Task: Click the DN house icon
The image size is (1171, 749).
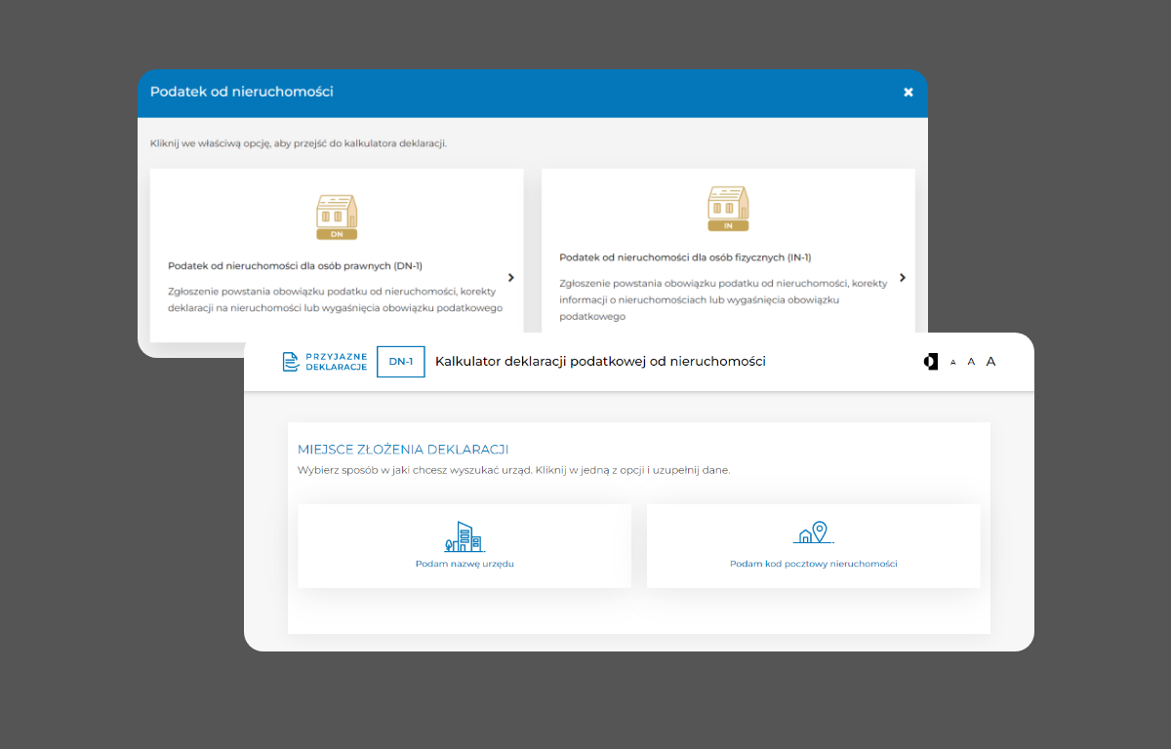Action: pyautogui.click(x=337, y=217)
